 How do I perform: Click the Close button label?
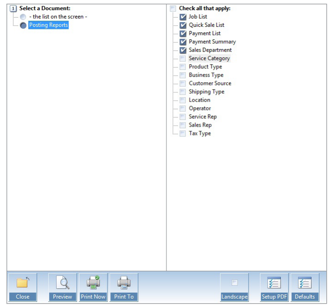point(23,297)
